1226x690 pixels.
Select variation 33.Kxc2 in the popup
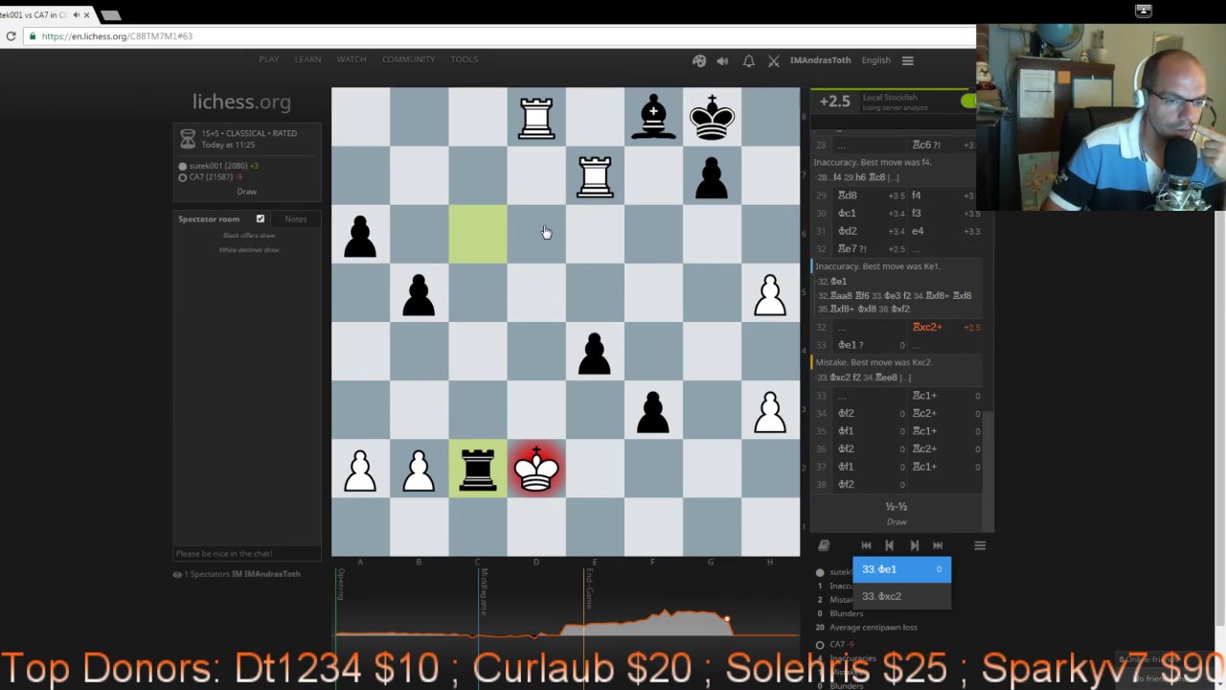click(x=902, y=596)
